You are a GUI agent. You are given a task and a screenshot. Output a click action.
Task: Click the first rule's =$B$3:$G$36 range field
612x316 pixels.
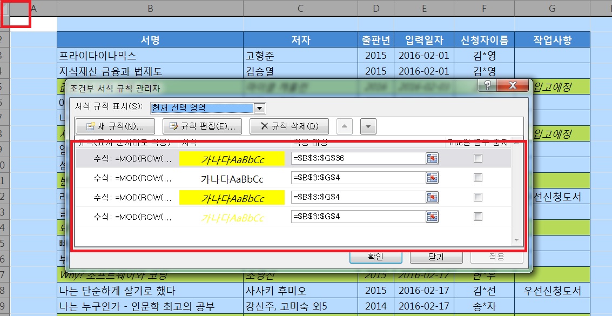pos(357,158)
